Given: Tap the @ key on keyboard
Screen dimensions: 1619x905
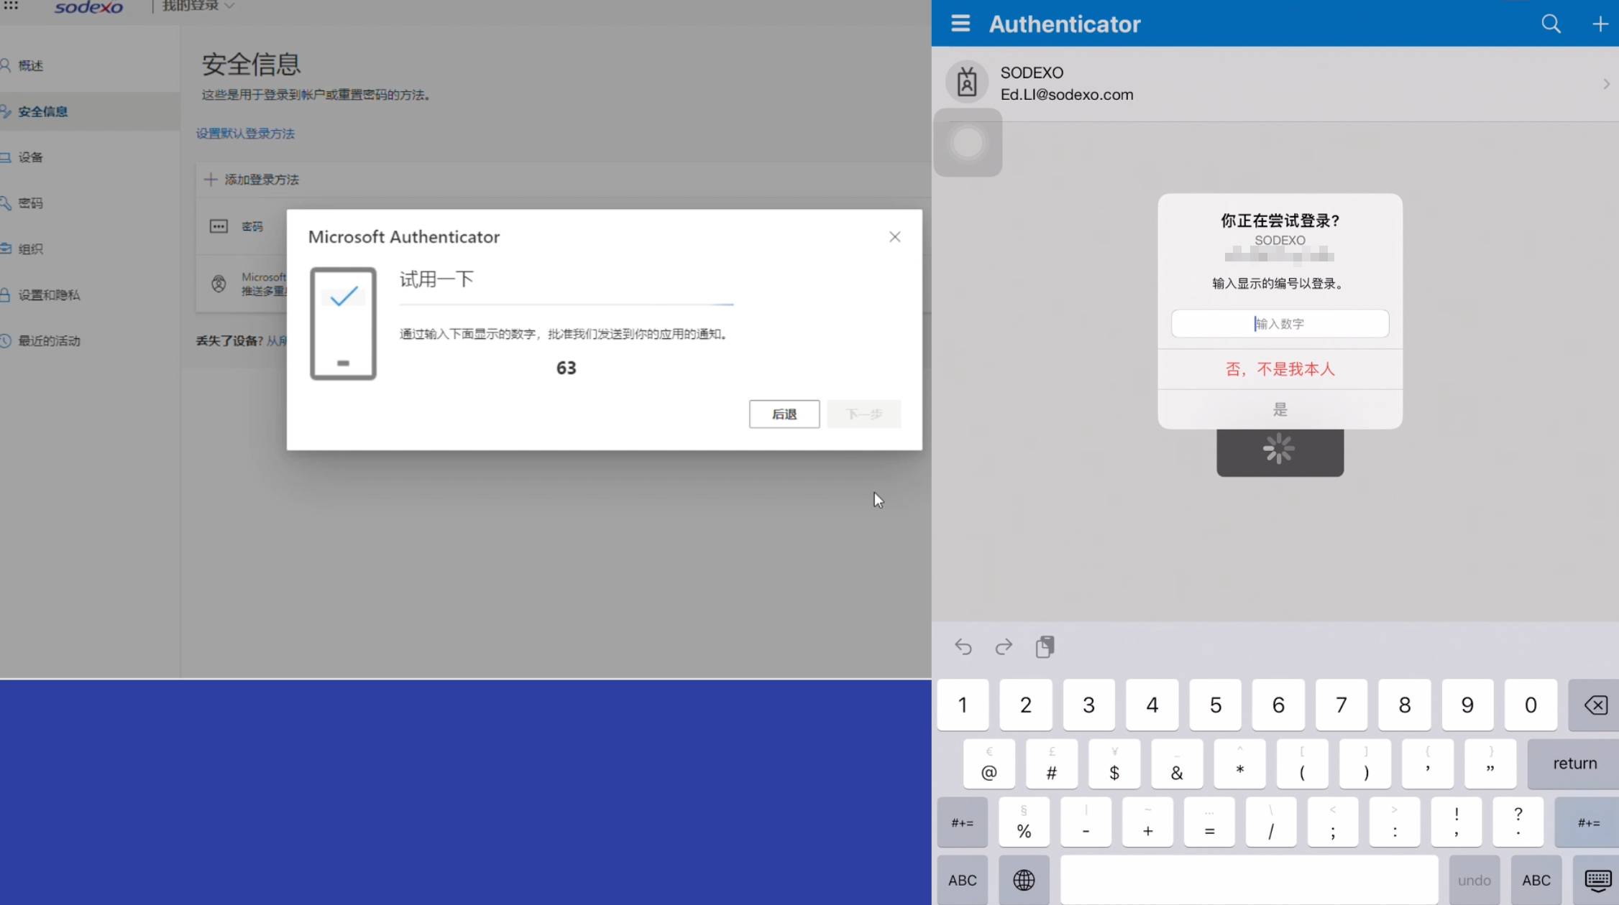Looking at the screenshot, I should tap(989, 764).
